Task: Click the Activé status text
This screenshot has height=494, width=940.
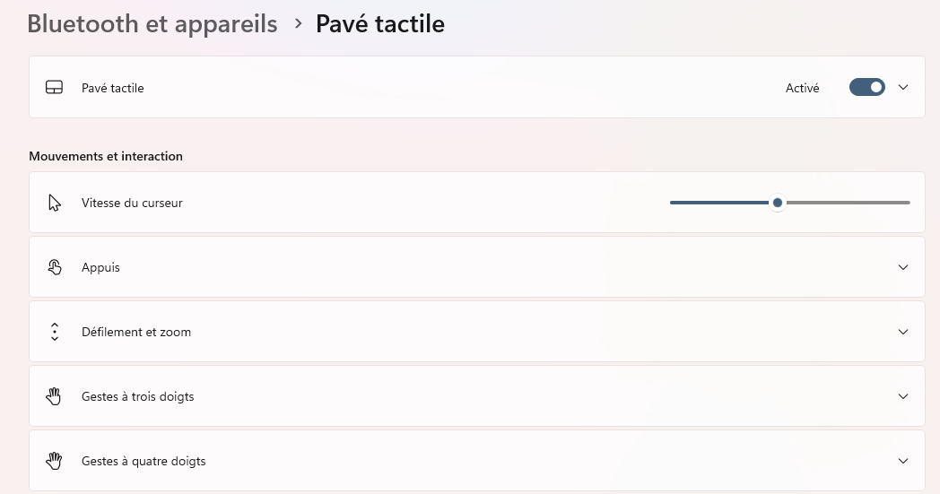Action: point(802,88)
